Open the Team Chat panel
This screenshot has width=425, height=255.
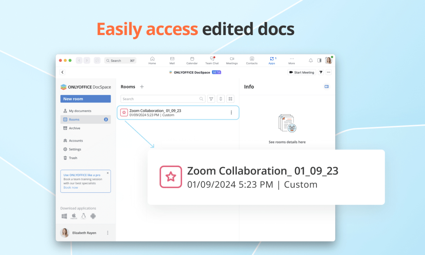click(x=212, y=60)
